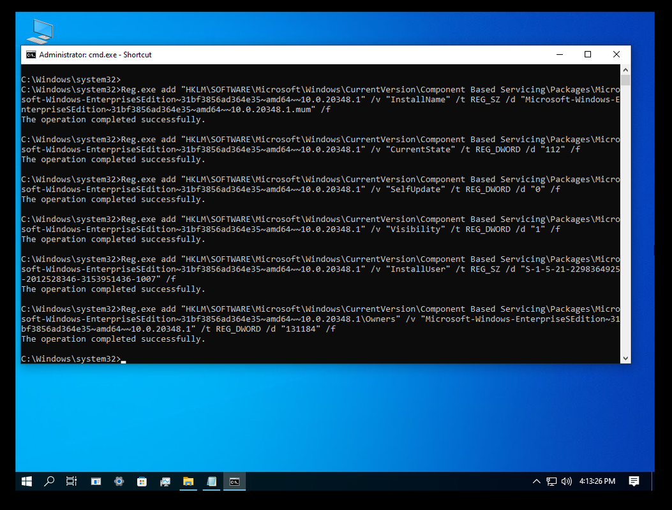Select the This PC desktop icon
The width and height of the screenshot is (672, 510).
(x=40, y=31)
